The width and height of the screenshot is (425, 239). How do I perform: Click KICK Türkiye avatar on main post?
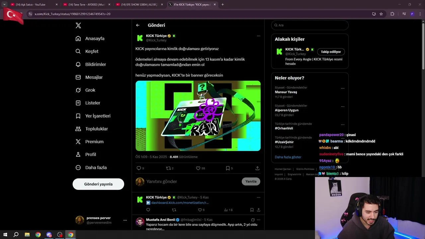coord(140,38)
